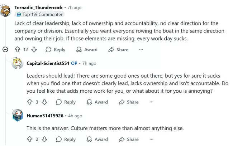The width and height of the screenshot is (233, 146).
Task: Share Capital-Scientist551's reply
Action: pos(128,102)
